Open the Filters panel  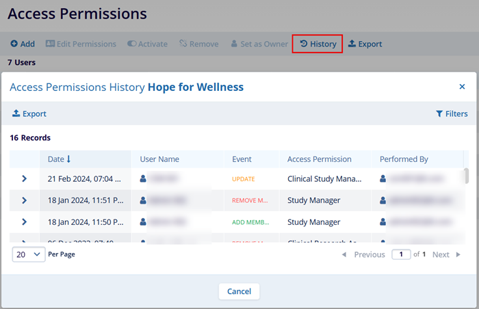452,113
